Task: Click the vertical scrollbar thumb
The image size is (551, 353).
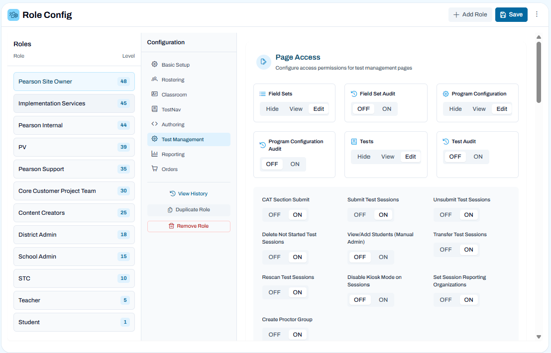Action: (x=539, y=72)
